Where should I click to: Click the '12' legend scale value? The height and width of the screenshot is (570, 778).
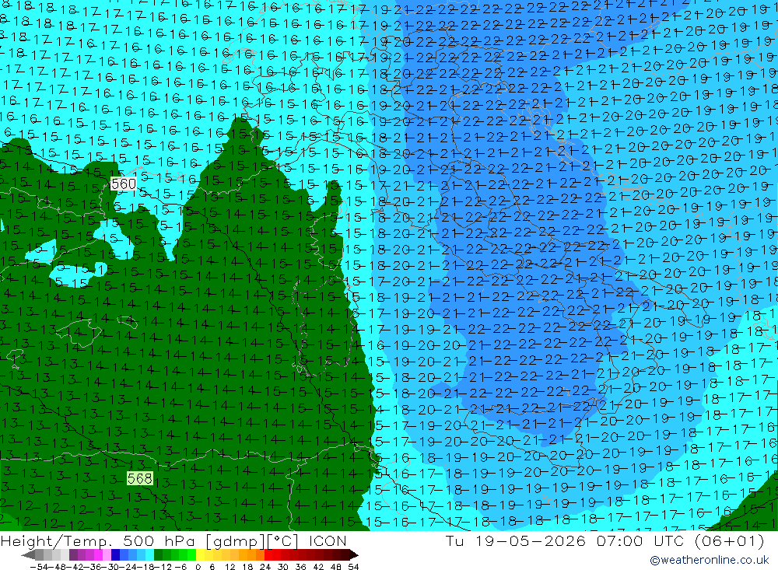[230, 567]
